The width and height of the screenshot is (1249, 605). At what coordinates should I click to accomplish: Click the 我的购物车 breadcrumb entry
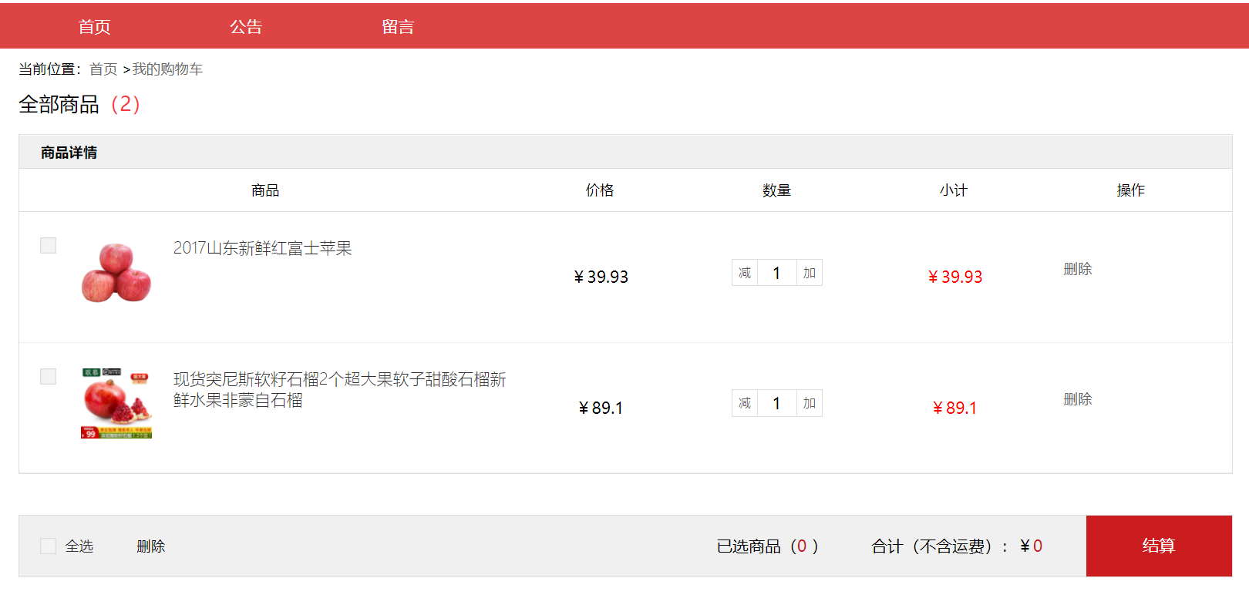point(167,69)
